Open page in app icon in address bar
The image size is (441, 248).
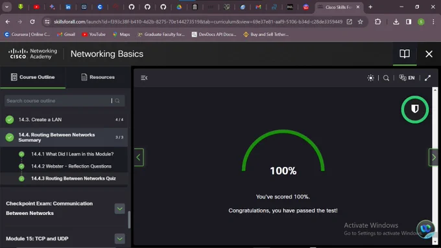(350, 21)
